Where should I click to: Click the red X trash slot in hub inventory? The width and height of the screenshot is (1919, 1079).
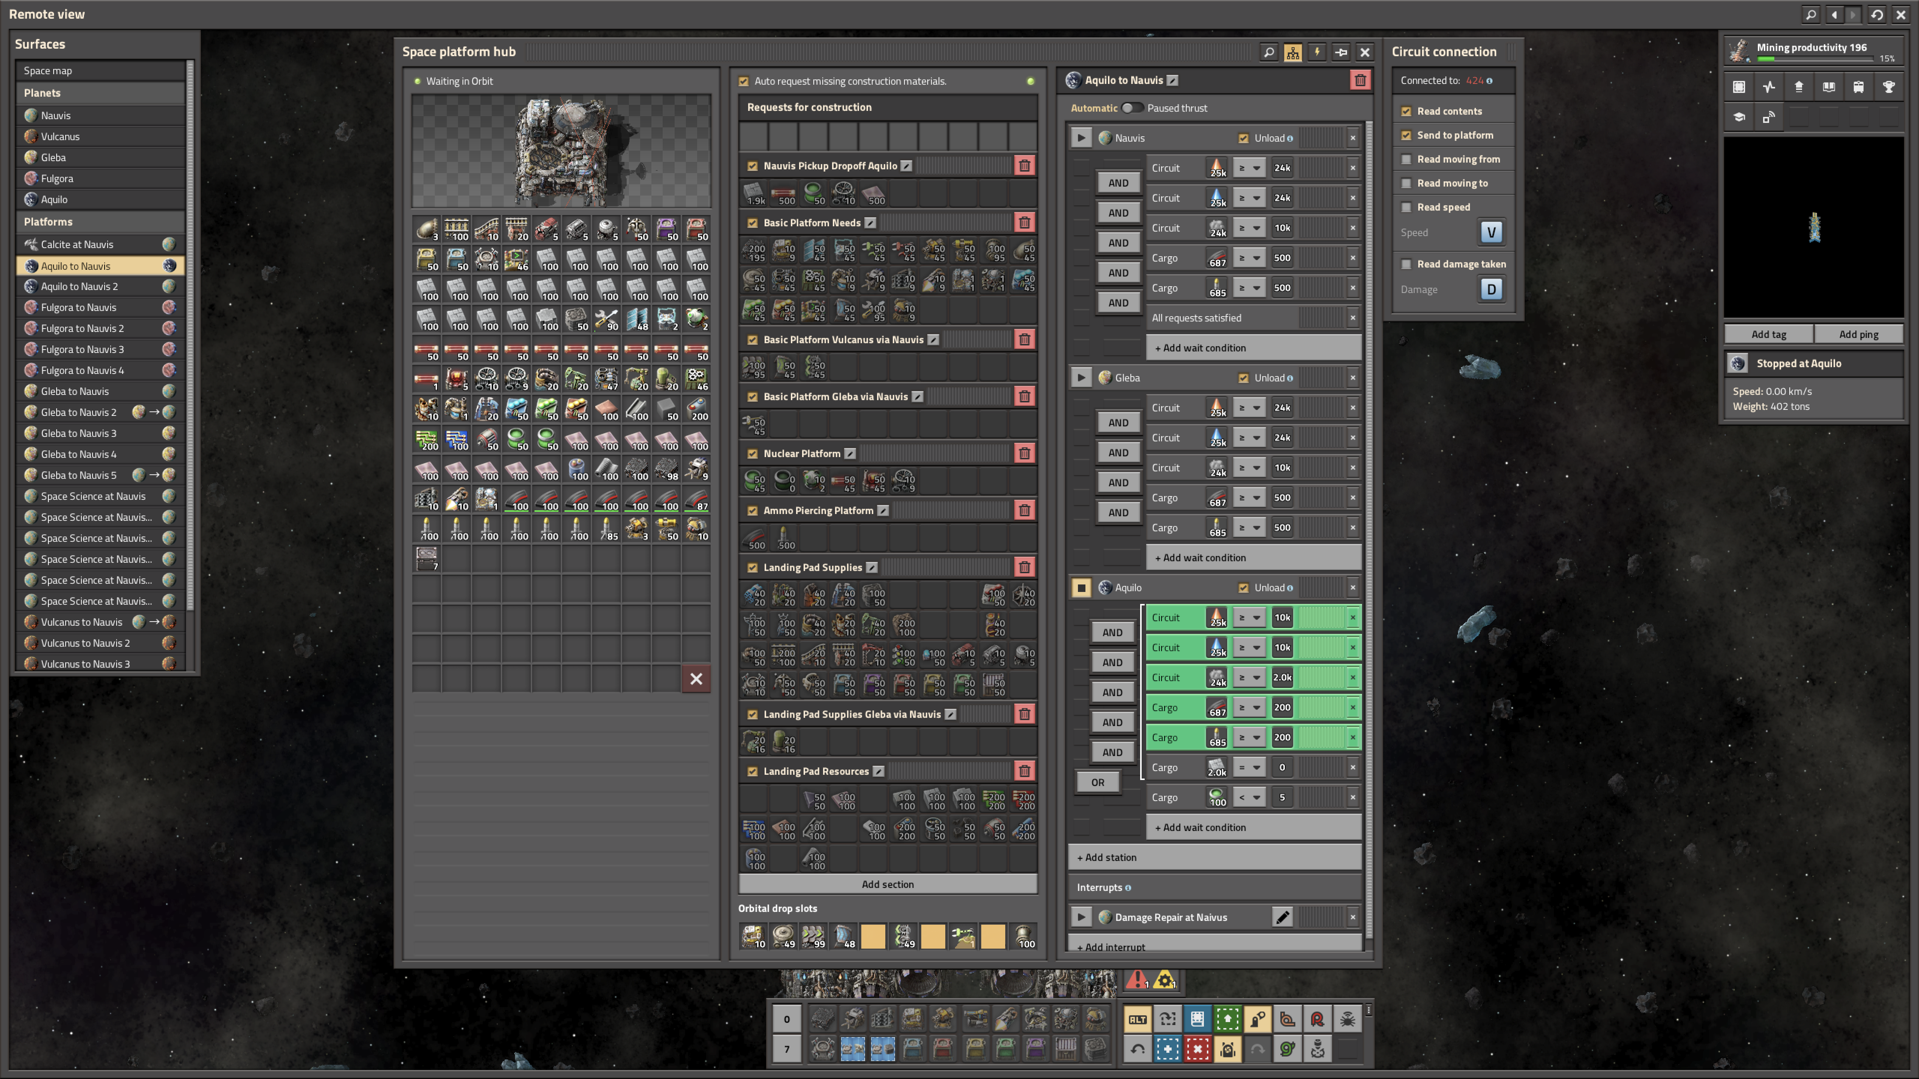pyautogui.click(x=696, y=679)
